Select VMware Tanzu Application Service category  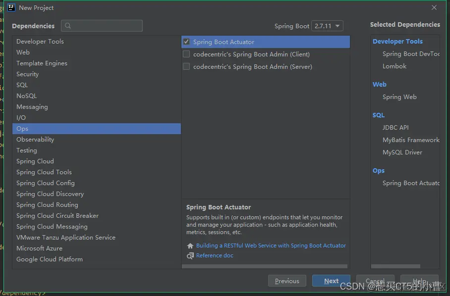pos(97,238)
